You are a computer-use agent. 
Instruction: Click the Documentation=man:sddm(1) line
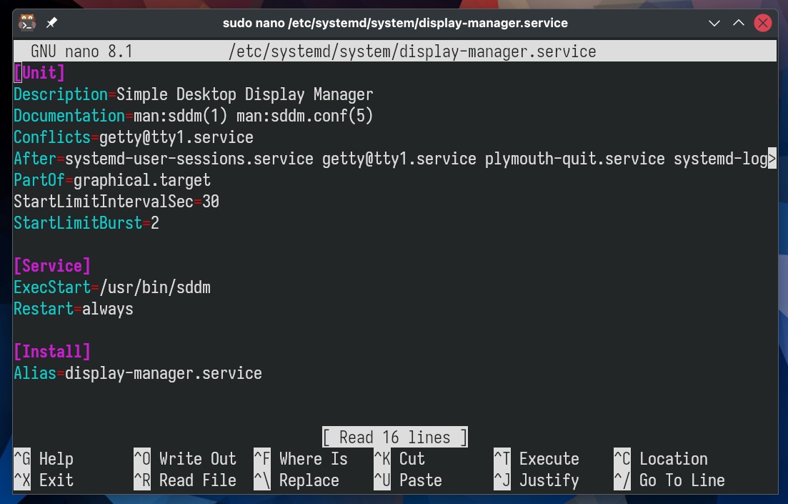click(194, 117)
